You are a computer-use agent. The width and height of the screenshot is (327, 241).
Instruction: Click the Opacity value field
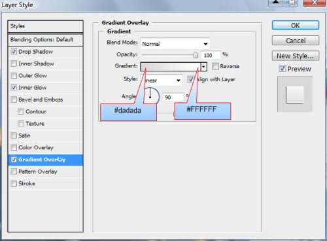point(211,55)
